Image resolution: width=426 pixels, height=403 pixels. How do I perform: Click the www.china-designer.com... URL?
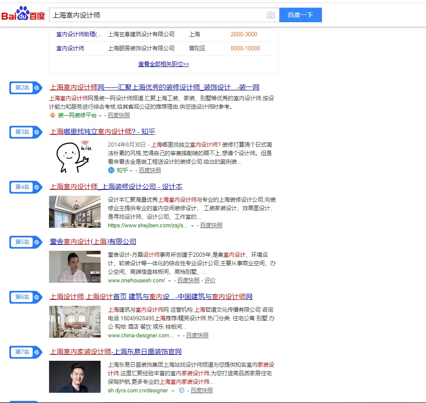141,335
